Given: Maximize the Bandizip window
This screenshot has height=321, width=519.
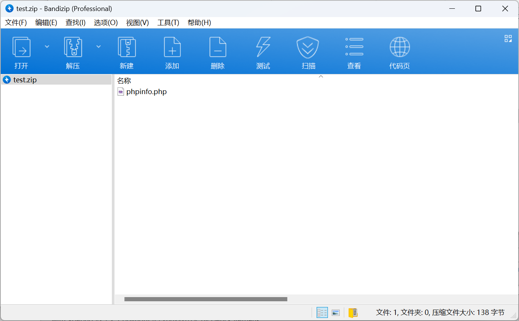Looking at the screenshot, I should point(478,8).
